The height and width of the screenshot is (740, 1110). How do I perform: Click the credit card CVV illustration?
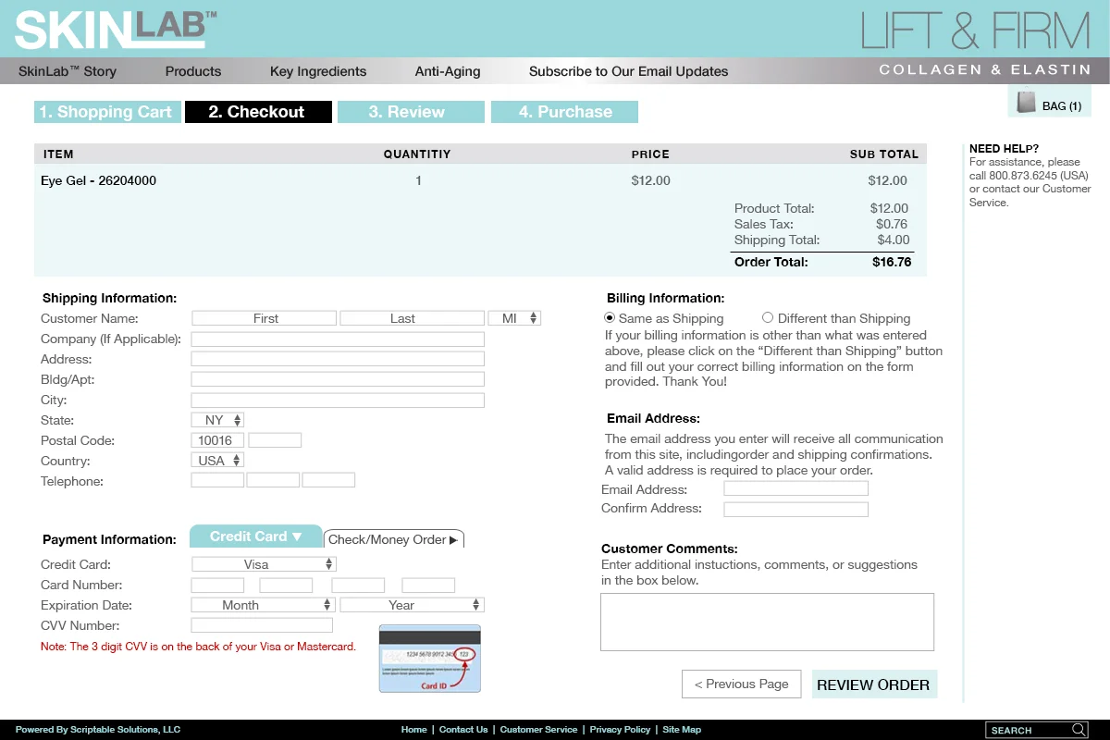tap(429, 657)
